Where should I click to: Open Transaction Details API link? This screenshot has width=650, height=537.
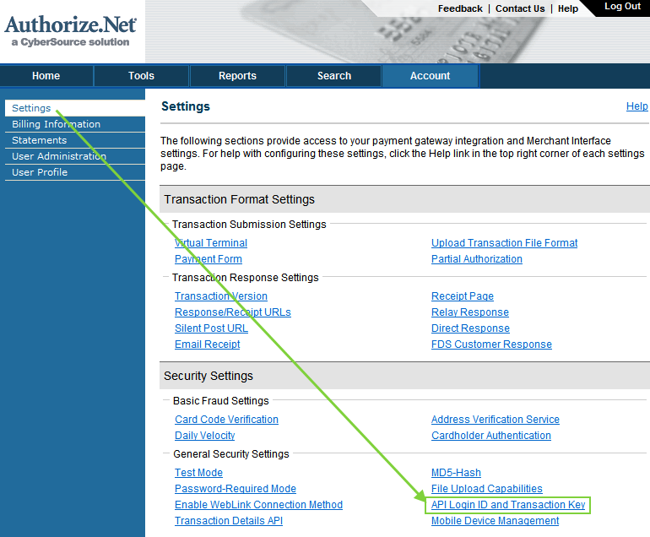[x=229, y=521]
